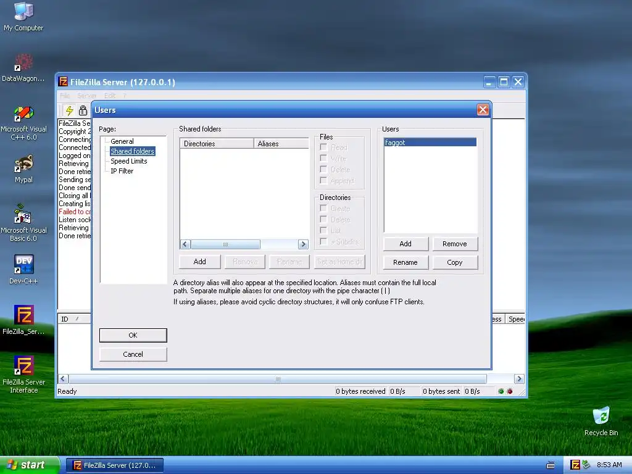Toggle the Files Write checkbox

pos(323,158)
